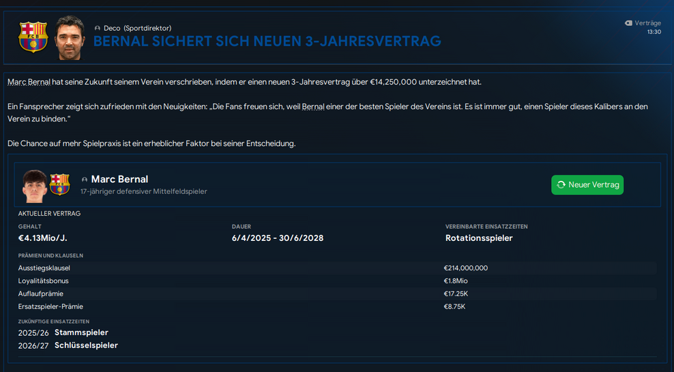
Task: Select the Verträge category label
Action: click(647, 23)
